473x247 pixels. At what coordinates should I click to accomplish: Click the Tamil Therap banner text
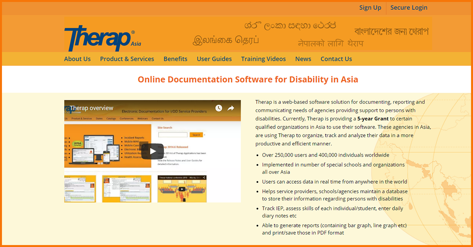[x=226, y=40]
